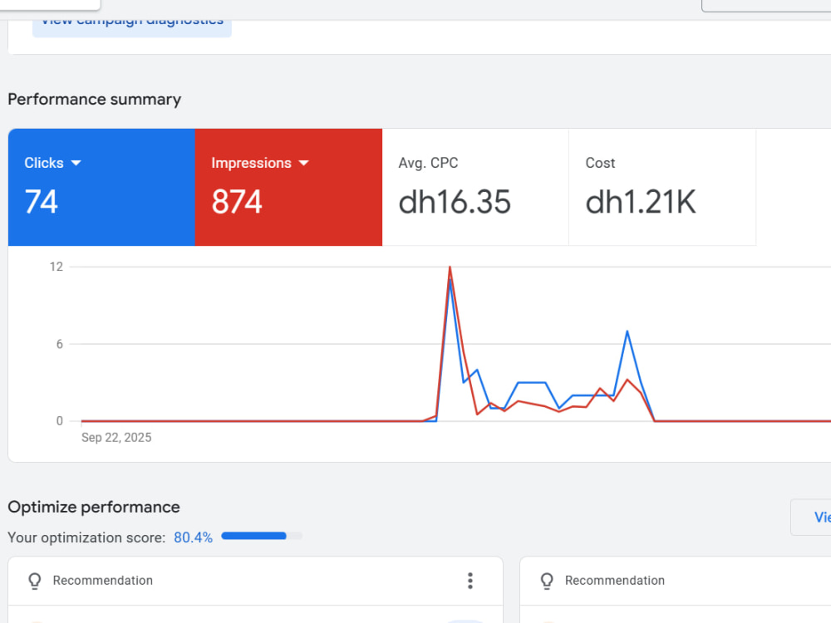Click lightbulb icon on first Recommendation card
Viewport: 831px width, 623px height.
pyautogui.click(x=35, y=581)
